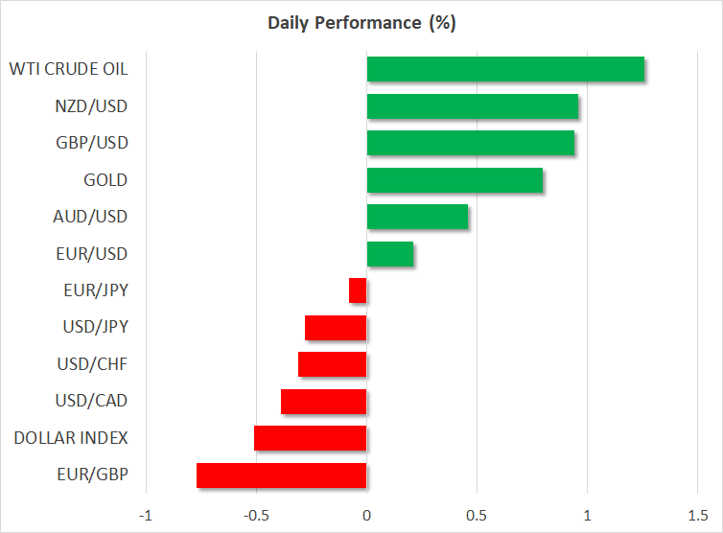This screenshot has width=723, height=533.
Task: Click the Dollar Index red bar
Action: tap(311, 438)
